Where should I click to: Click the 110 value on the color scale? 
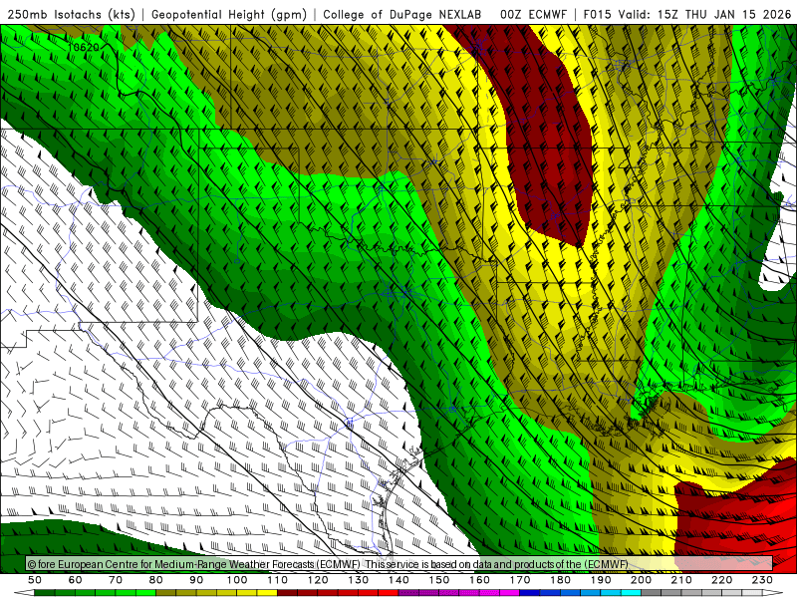[278, 580]
